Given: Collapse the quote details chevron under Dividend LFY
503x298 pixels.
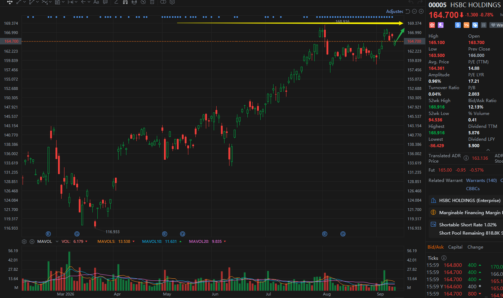Looking at the screenshot, I should tap(487, 149).
